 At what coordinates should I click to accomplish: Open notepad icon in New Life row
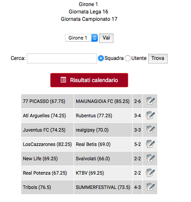click(x=150, y=159)
